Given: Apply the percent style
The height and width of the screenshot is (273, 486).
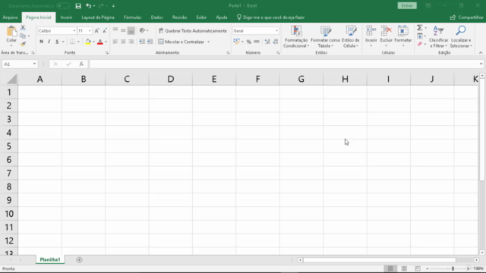Looking at the screenshot, I should pos(249,42).
